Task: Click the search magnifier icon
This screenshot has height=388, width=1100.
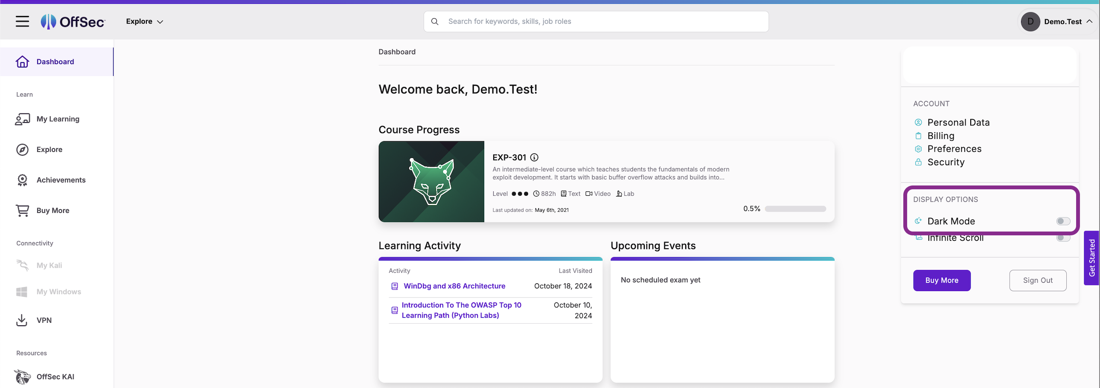Action: pyautogui.click(x=435, y=21)
